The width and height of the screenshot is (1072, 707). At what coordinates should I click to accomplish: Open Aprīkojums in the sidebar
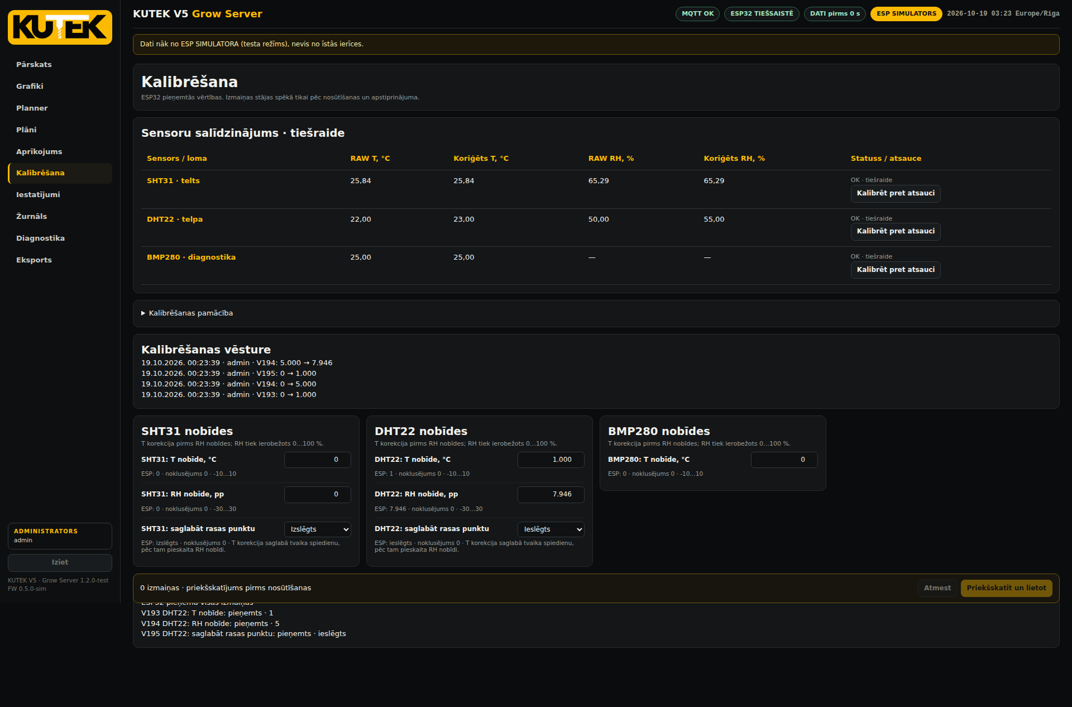point(60,152)
